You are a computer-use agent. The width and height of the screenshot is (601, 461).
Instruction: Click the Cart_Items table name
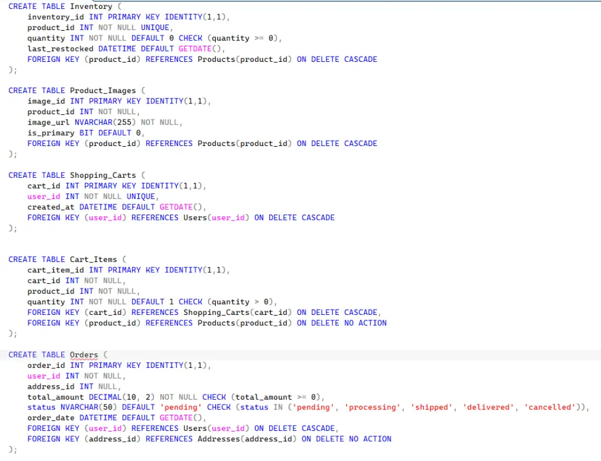click(93, 260)
